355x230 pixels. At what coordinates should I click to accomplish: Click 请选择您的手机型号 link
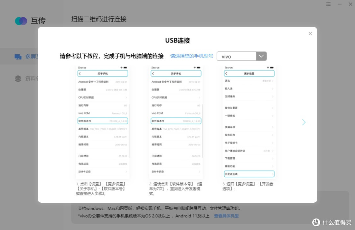click(x=192, y=56)
